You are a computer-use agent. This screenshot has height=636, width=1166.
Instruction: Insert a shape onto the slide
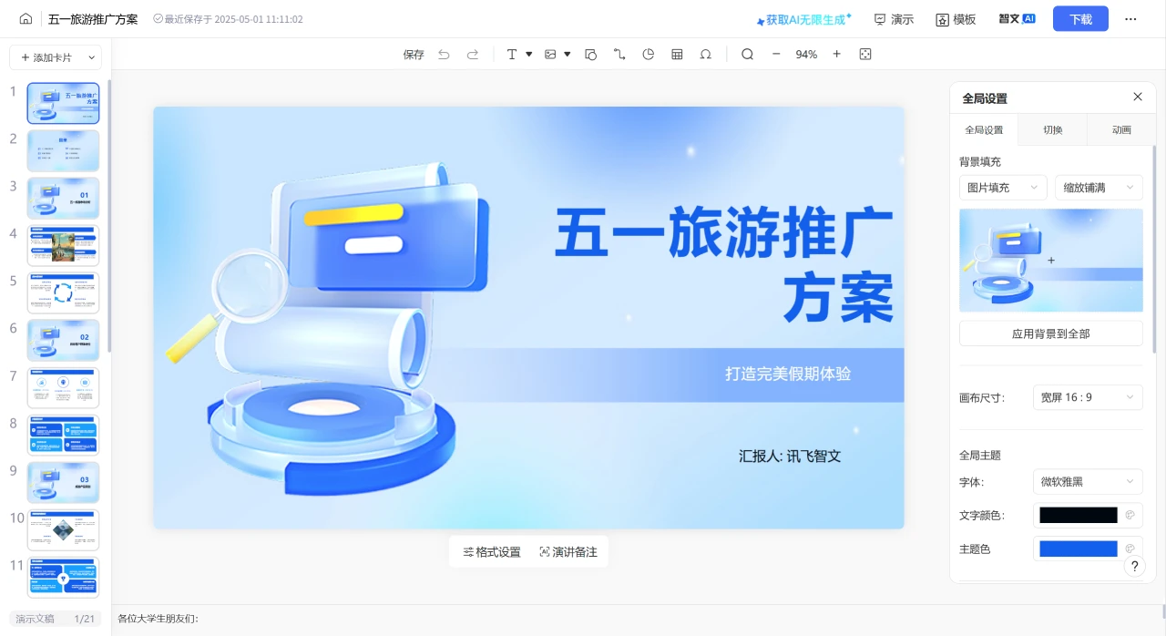point(590,54)
